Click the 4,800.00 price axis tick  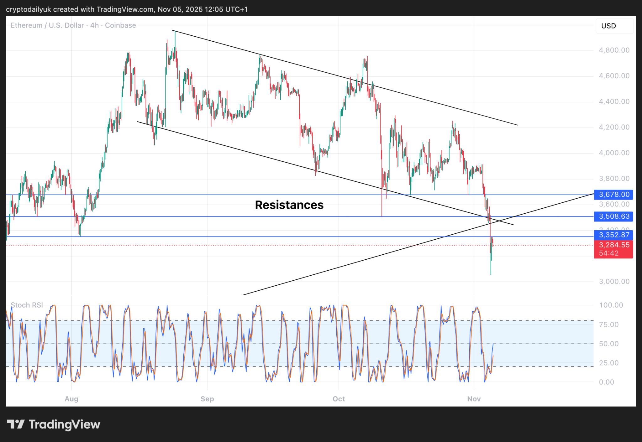point(614,50)
